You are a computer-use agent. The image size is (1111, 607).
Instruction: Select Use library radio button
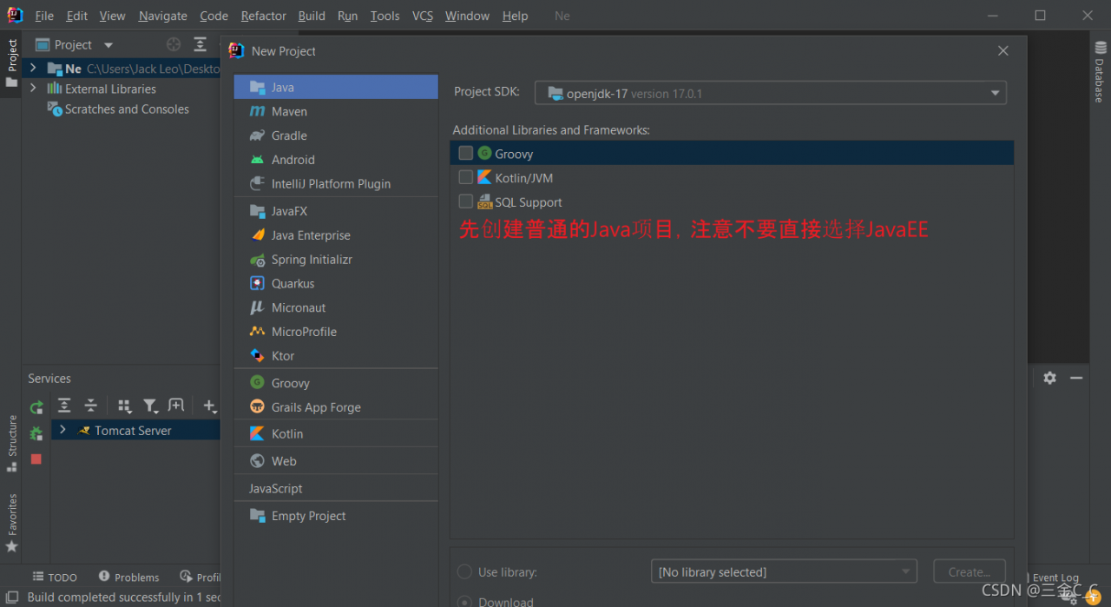(464, 572)
